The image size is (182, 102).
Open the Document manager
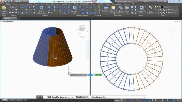click(113, 10)
